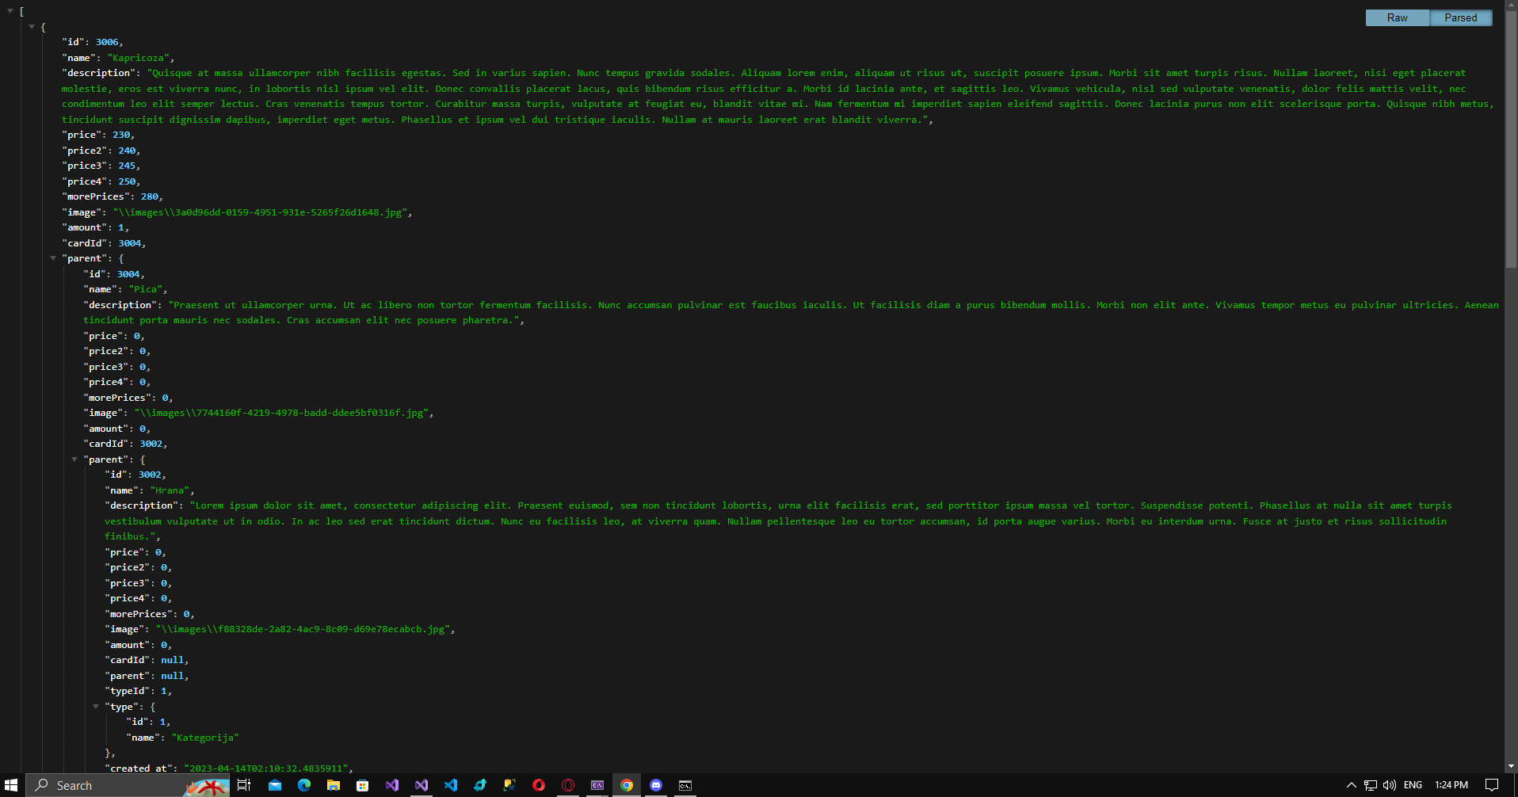1518x797 pixels.
Task: Collapse the first JSON object
Action: tap(32, 27)
